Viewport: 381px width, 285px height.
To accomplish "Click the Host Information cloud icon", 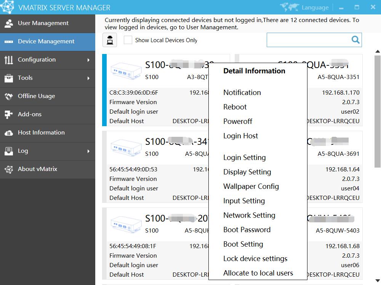I will (9, 133).
